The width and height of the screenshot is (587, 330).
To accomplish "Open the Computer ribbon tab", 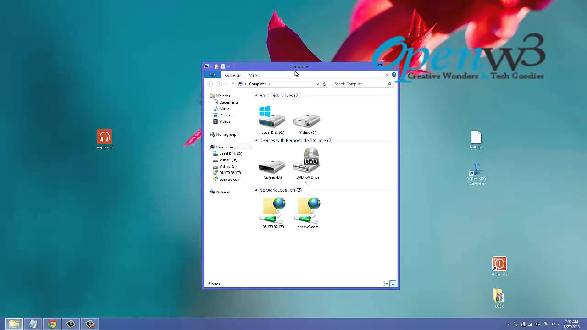I will pyautogui.click(x=233, y=75).
